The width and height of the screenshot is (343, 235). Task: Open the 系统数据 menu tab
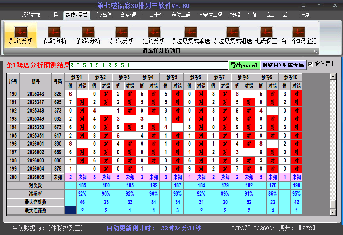[x=31, y=15]
